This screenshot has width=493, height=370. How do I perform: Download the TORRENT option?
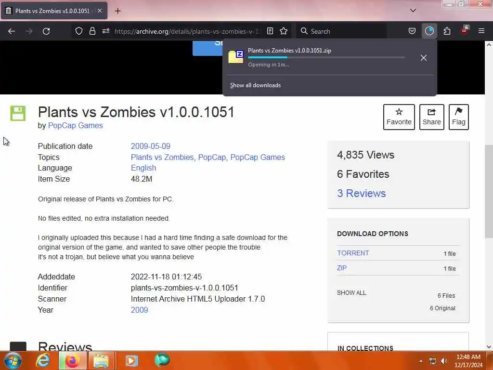(353, 253)
